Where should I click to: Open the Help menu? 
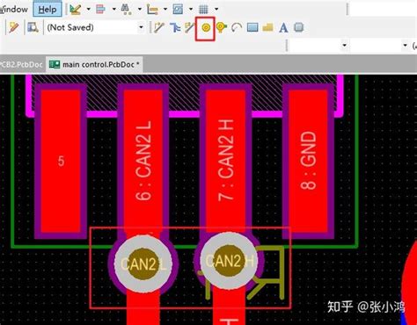click(48, 10)
